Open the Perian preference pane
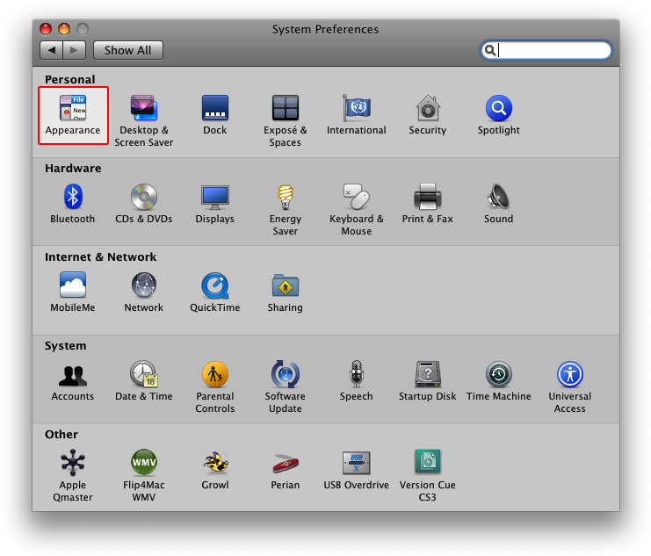 (x=286, y=470)
